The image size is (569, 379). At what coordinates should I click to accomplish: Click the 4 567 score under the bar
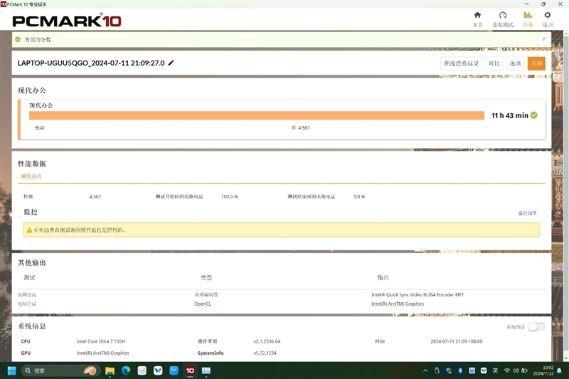(304, 128)
